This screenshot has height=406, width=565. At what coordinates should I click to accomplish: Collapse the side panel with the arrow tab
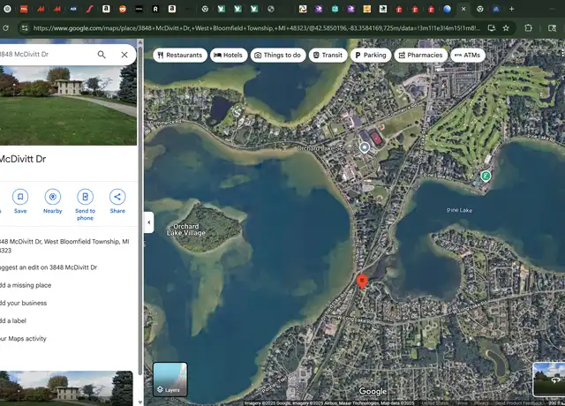[x=149, y=222]
